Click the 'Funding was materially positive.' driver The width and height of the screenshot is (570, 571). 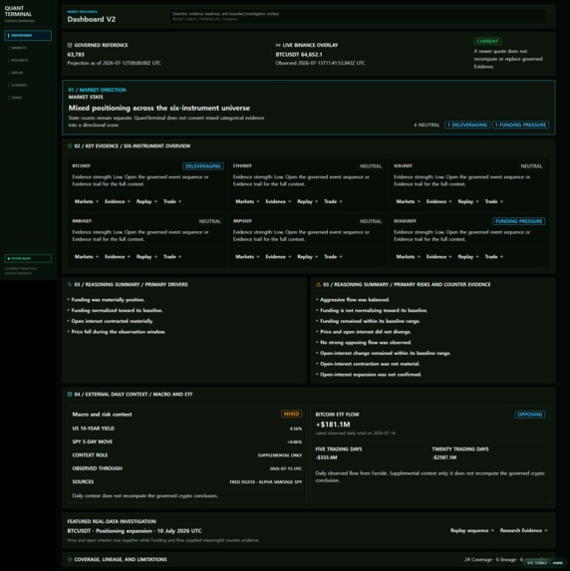click(109, 300)
